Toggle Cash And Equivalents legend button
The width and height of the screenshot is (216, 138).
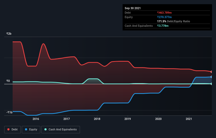[x=61, y=130]
